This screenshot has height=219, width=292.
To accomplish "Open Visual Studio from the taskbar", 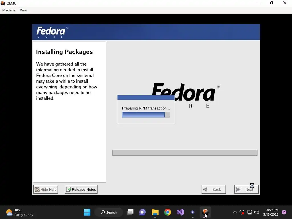I will pyautogui.click(x=180, y=212).
